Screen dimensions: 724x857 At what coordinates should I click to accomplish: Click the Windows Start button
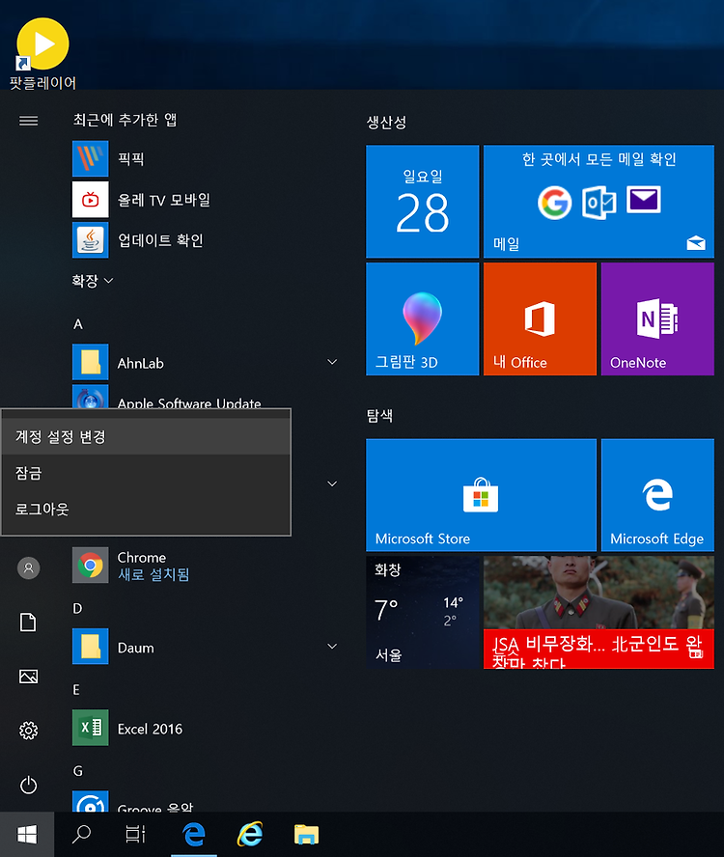27,834
